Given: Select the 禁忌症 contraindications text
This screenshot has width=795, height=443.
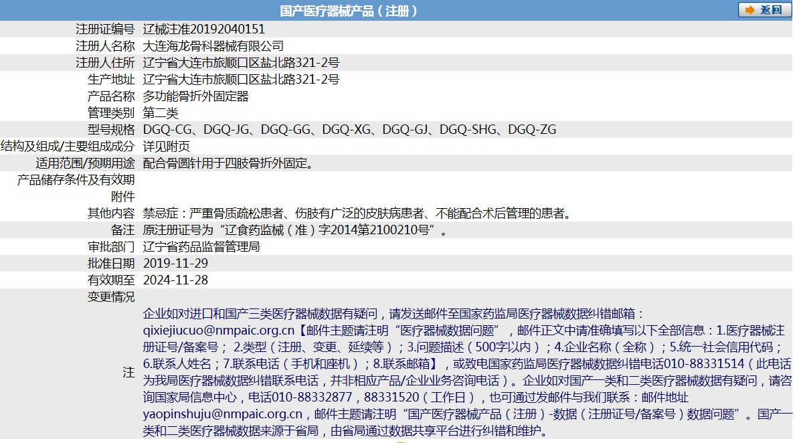Looking at the screenshot, I should [x=357, y=213].
